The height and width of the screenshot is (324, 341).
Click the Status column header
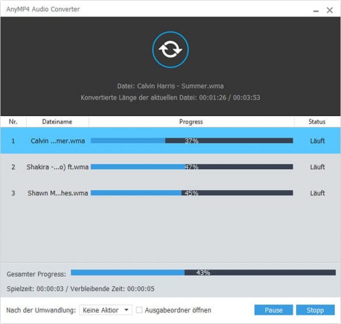pyautogui.click(x=317, y=121)
